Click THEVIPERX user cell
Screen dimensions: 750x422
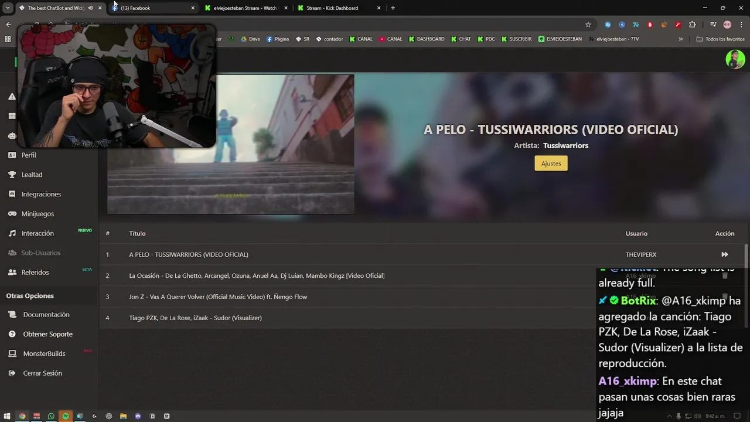641,254
